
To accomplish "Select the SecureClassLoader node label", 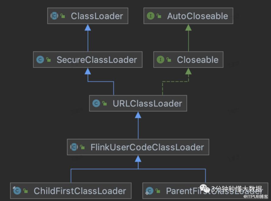I will click(x=97, y=60).
